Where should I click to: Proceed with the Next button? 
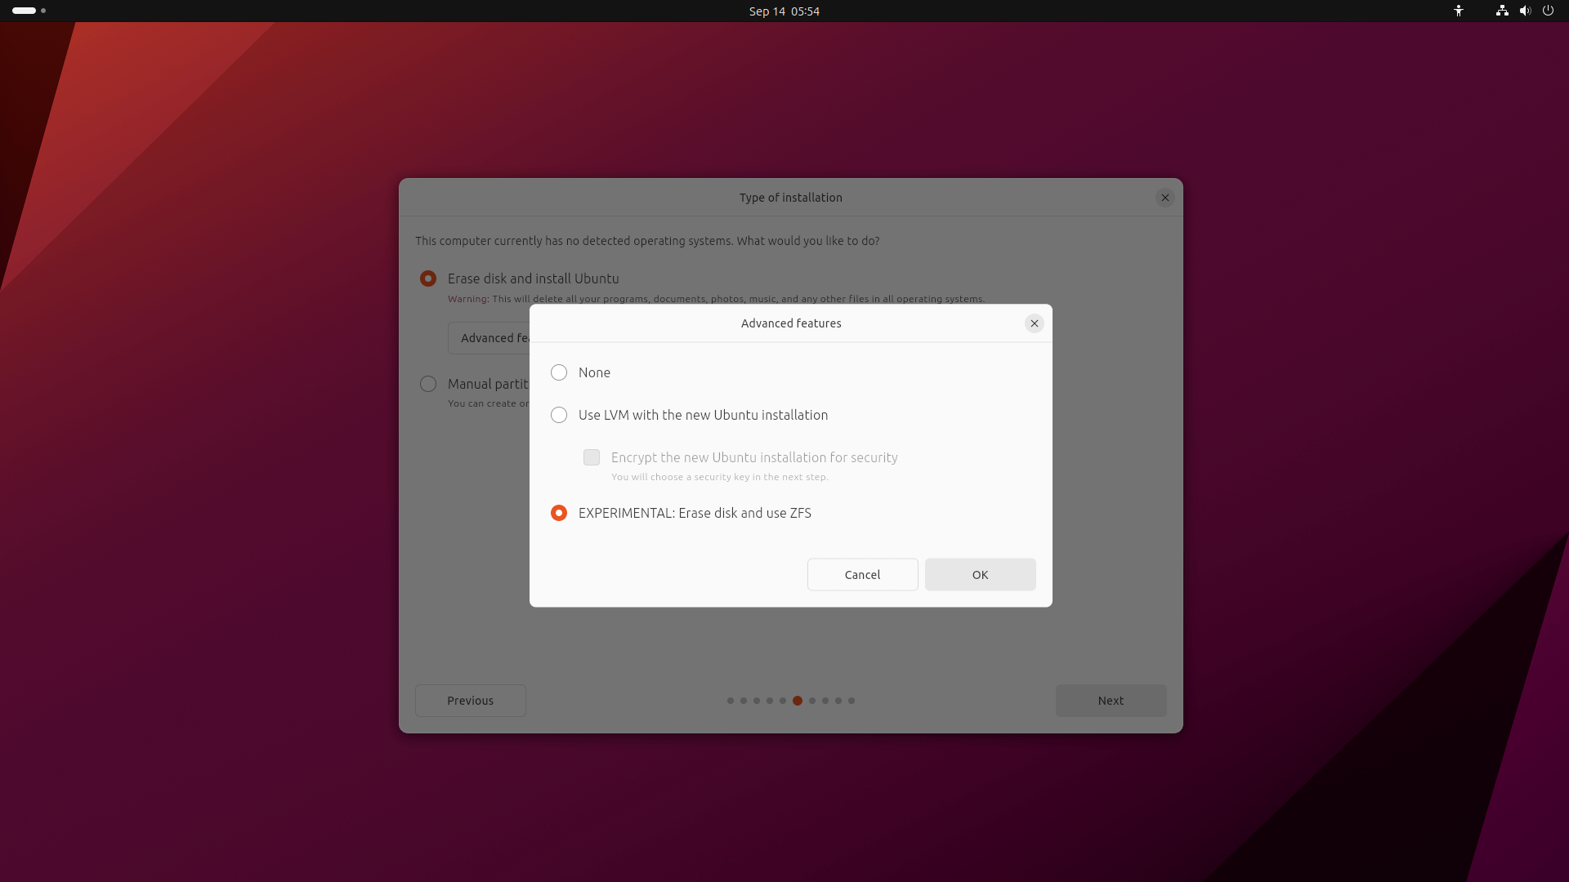point(1111,700)
